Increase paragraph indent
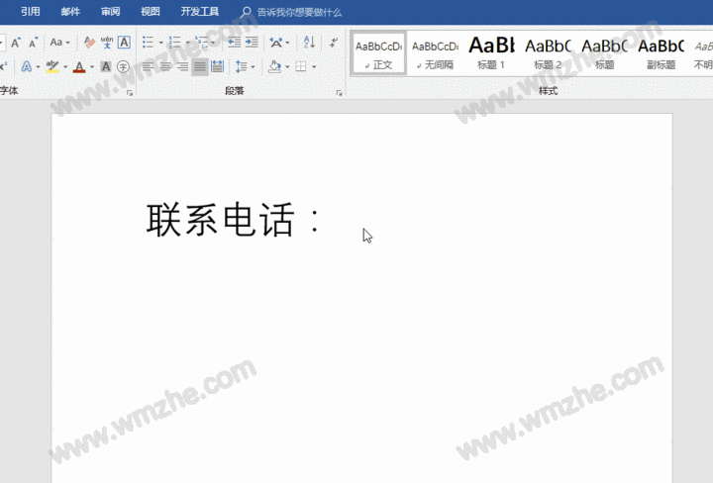 [x=252, y=43]
